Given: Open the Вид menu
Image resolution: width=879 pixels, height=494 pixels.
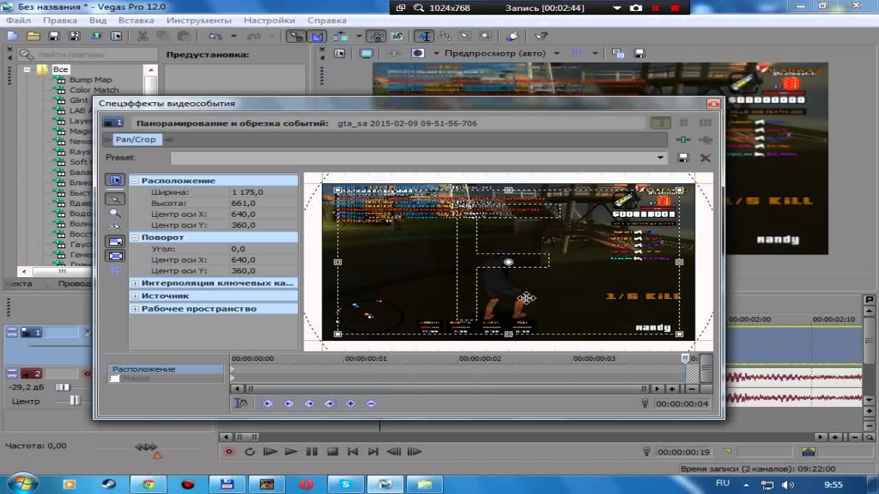Looking at the screenshot, I should point(98,21).
